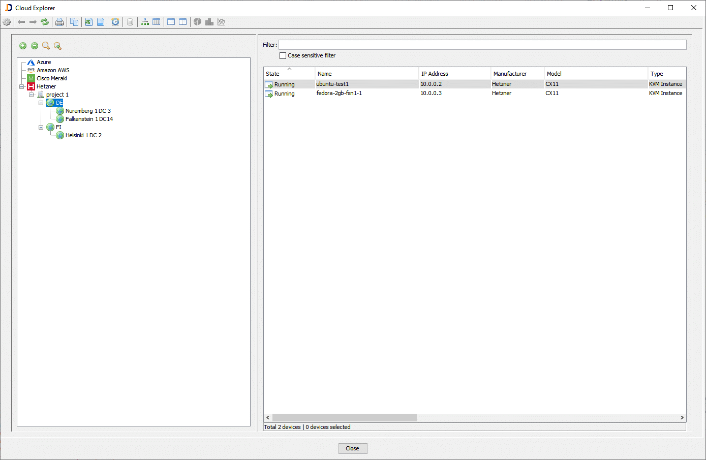Collapse the Hetzner tree node

(x=22, y=86)
